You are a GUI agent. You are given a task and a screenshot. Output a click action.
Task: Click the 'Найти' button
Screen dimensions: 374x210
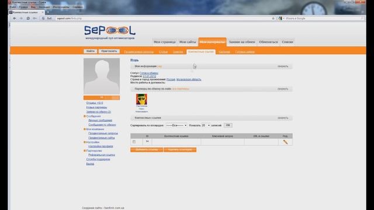click(x=91, y=51)
